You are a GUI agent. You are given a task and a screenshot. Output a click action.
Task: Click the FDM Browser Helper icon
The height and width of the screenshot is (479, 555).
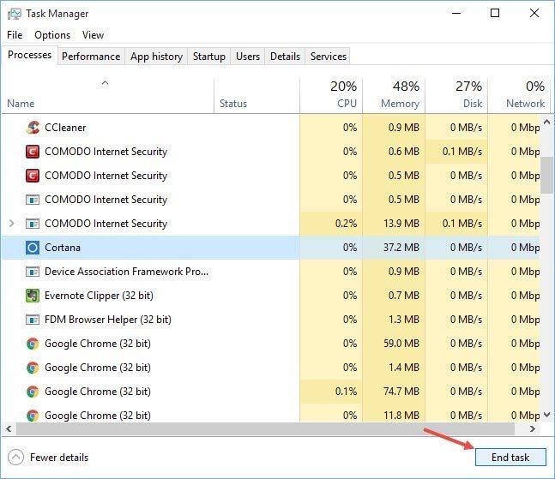tap(33, 320)
